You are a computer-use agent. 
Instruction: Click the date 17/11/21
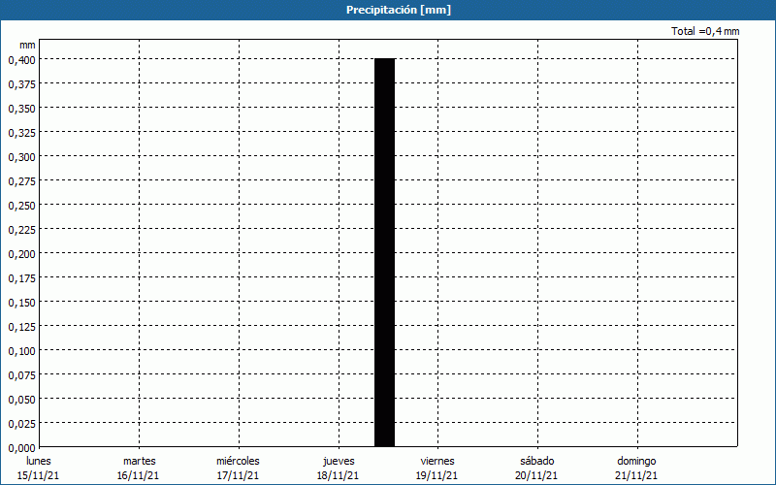238,475
